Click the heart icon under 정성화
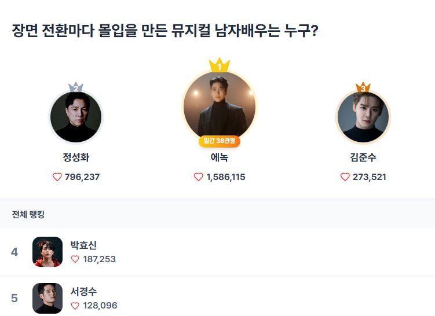Screen dimensions: 435x316 [x=57, y=177]
